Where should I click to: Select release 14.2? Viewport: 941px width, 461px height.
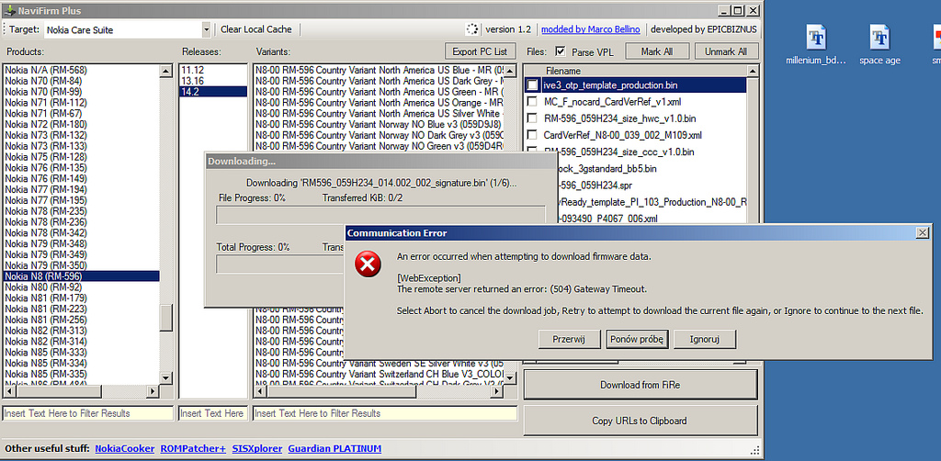tap(213, 92)
